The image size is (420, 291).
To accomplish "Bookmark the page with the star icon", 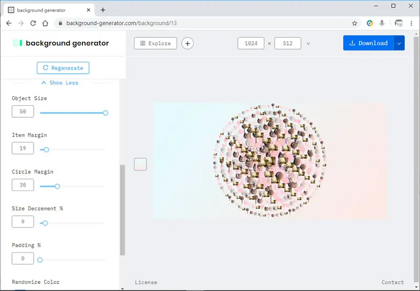I will [x=355, y=23].
